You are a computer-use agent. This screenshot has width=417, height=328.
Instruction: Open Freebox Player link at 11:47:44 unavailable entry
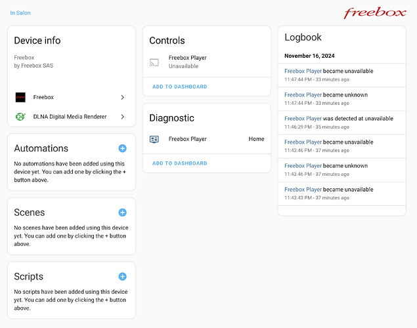point(303,71)
